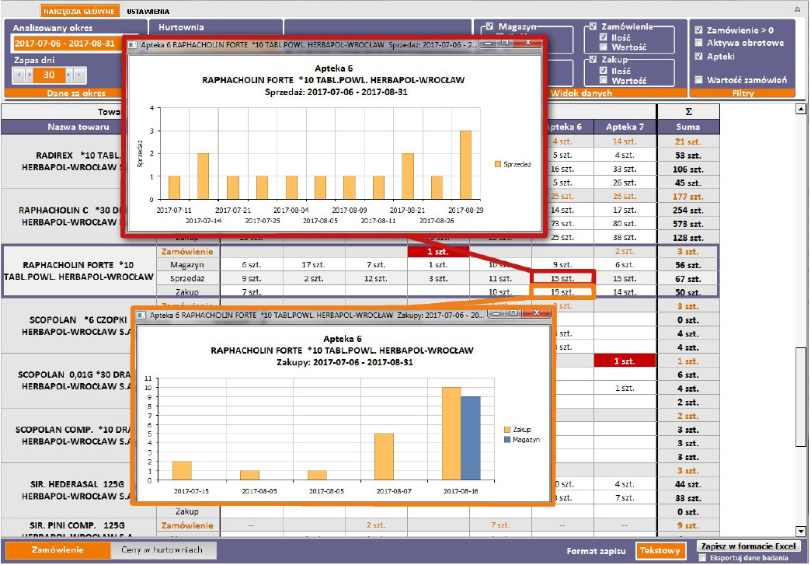Enable the Aktywa obrotowe filter
811x565 pixels.
coord(699,44)
